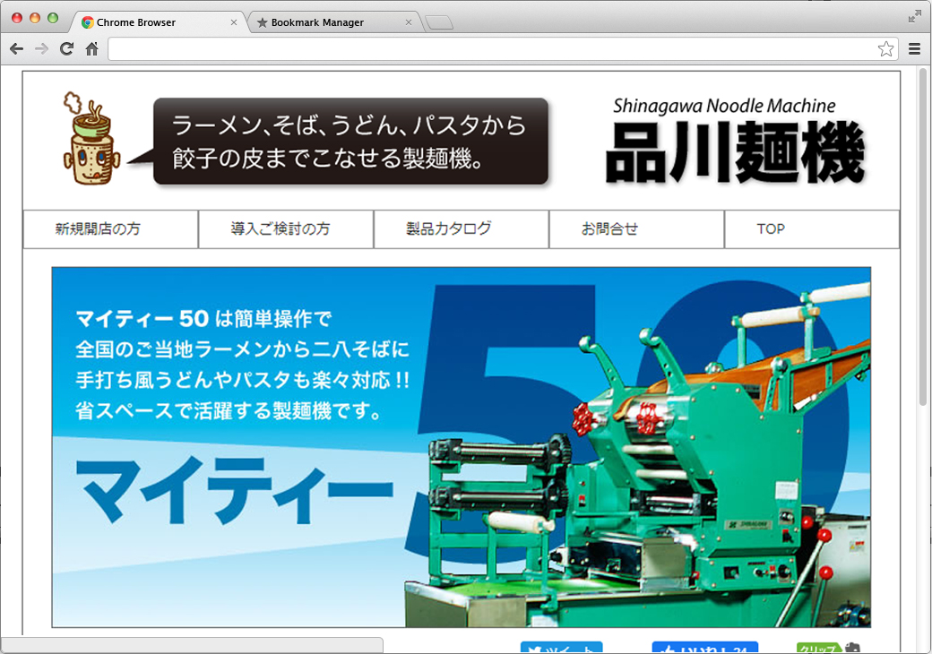Open the Chrome hamburger menu
This screenshot has width=932, height=654.
click(x=915, y=48)
